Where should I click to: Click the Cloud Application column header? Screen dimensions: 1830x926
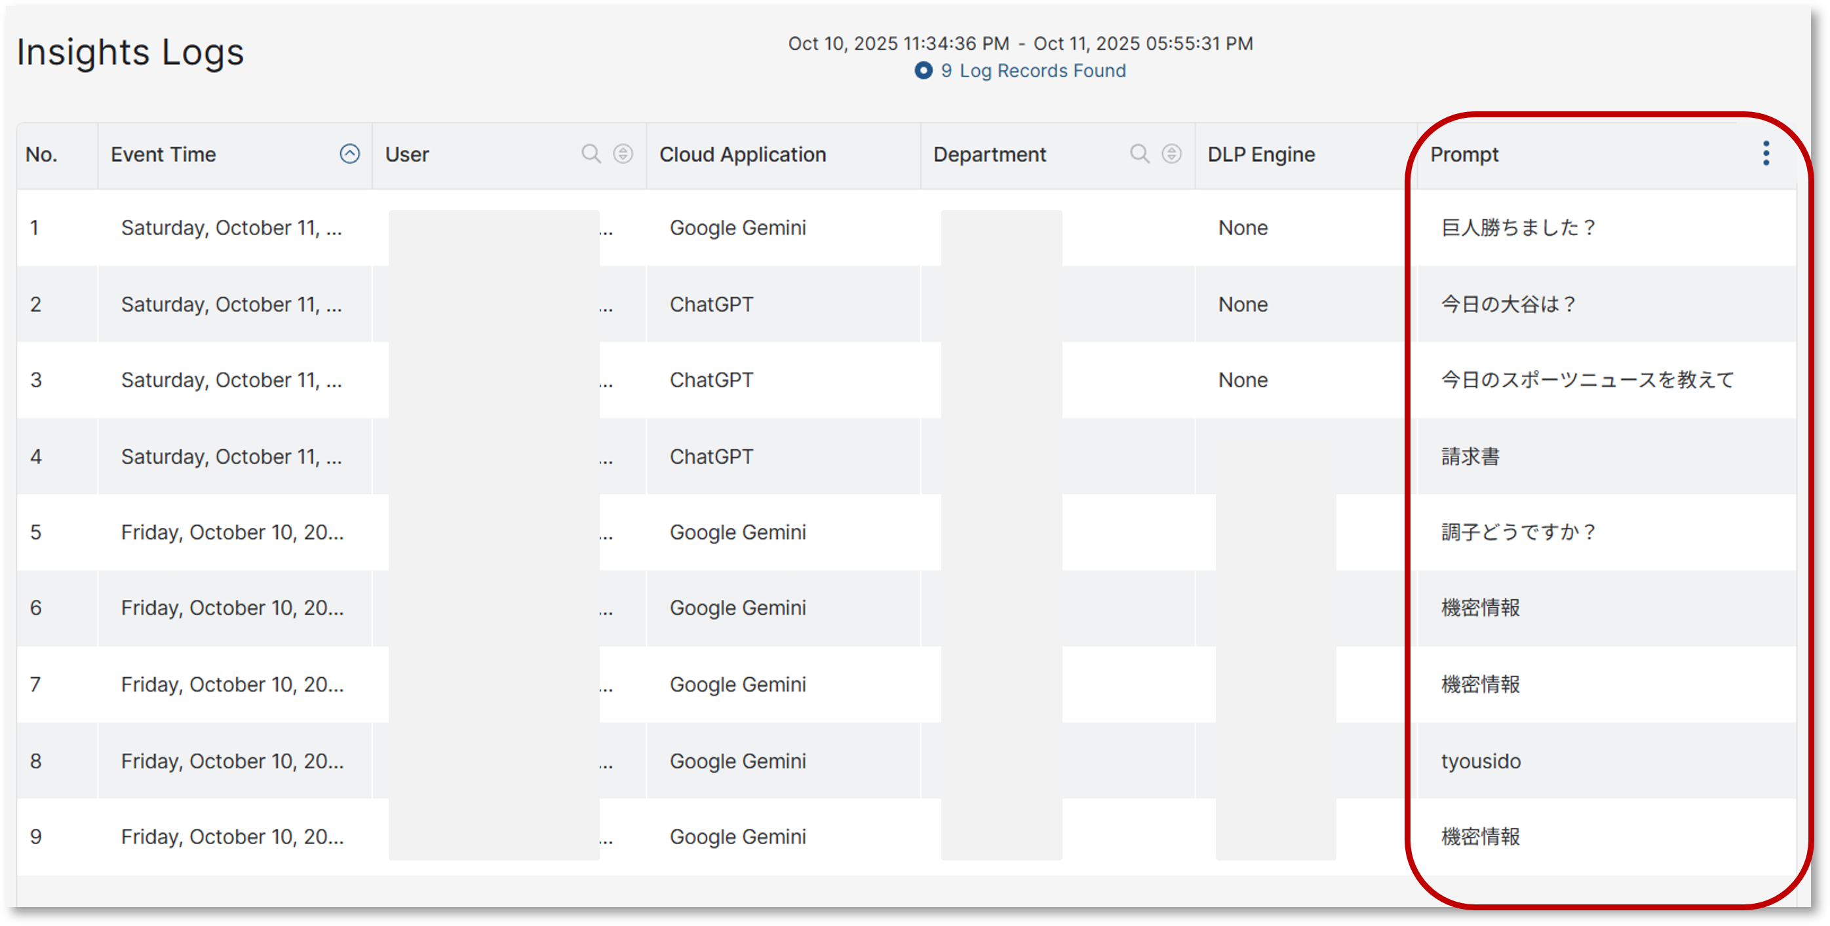(x=743, y=155)
